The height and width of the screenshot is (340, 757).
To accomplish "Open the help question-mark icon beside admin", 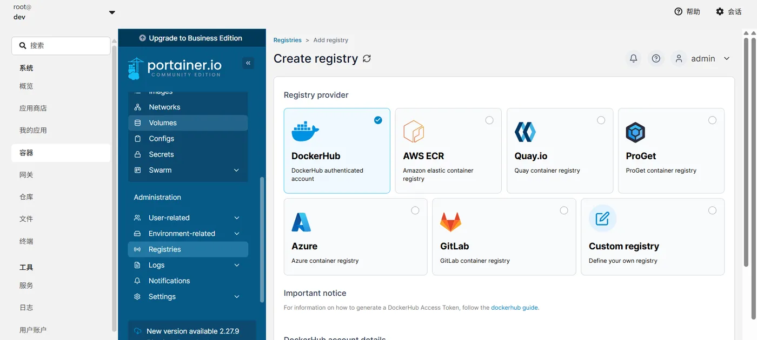I will tap(656, 58).
